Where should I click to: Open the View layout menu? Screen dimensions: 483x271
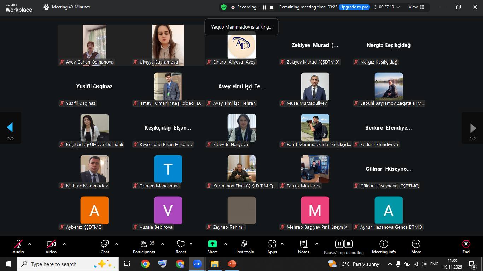point(417,7)
